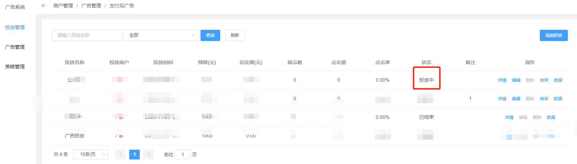Open 数据 link for the 已结束 row

tap(551, 117)
